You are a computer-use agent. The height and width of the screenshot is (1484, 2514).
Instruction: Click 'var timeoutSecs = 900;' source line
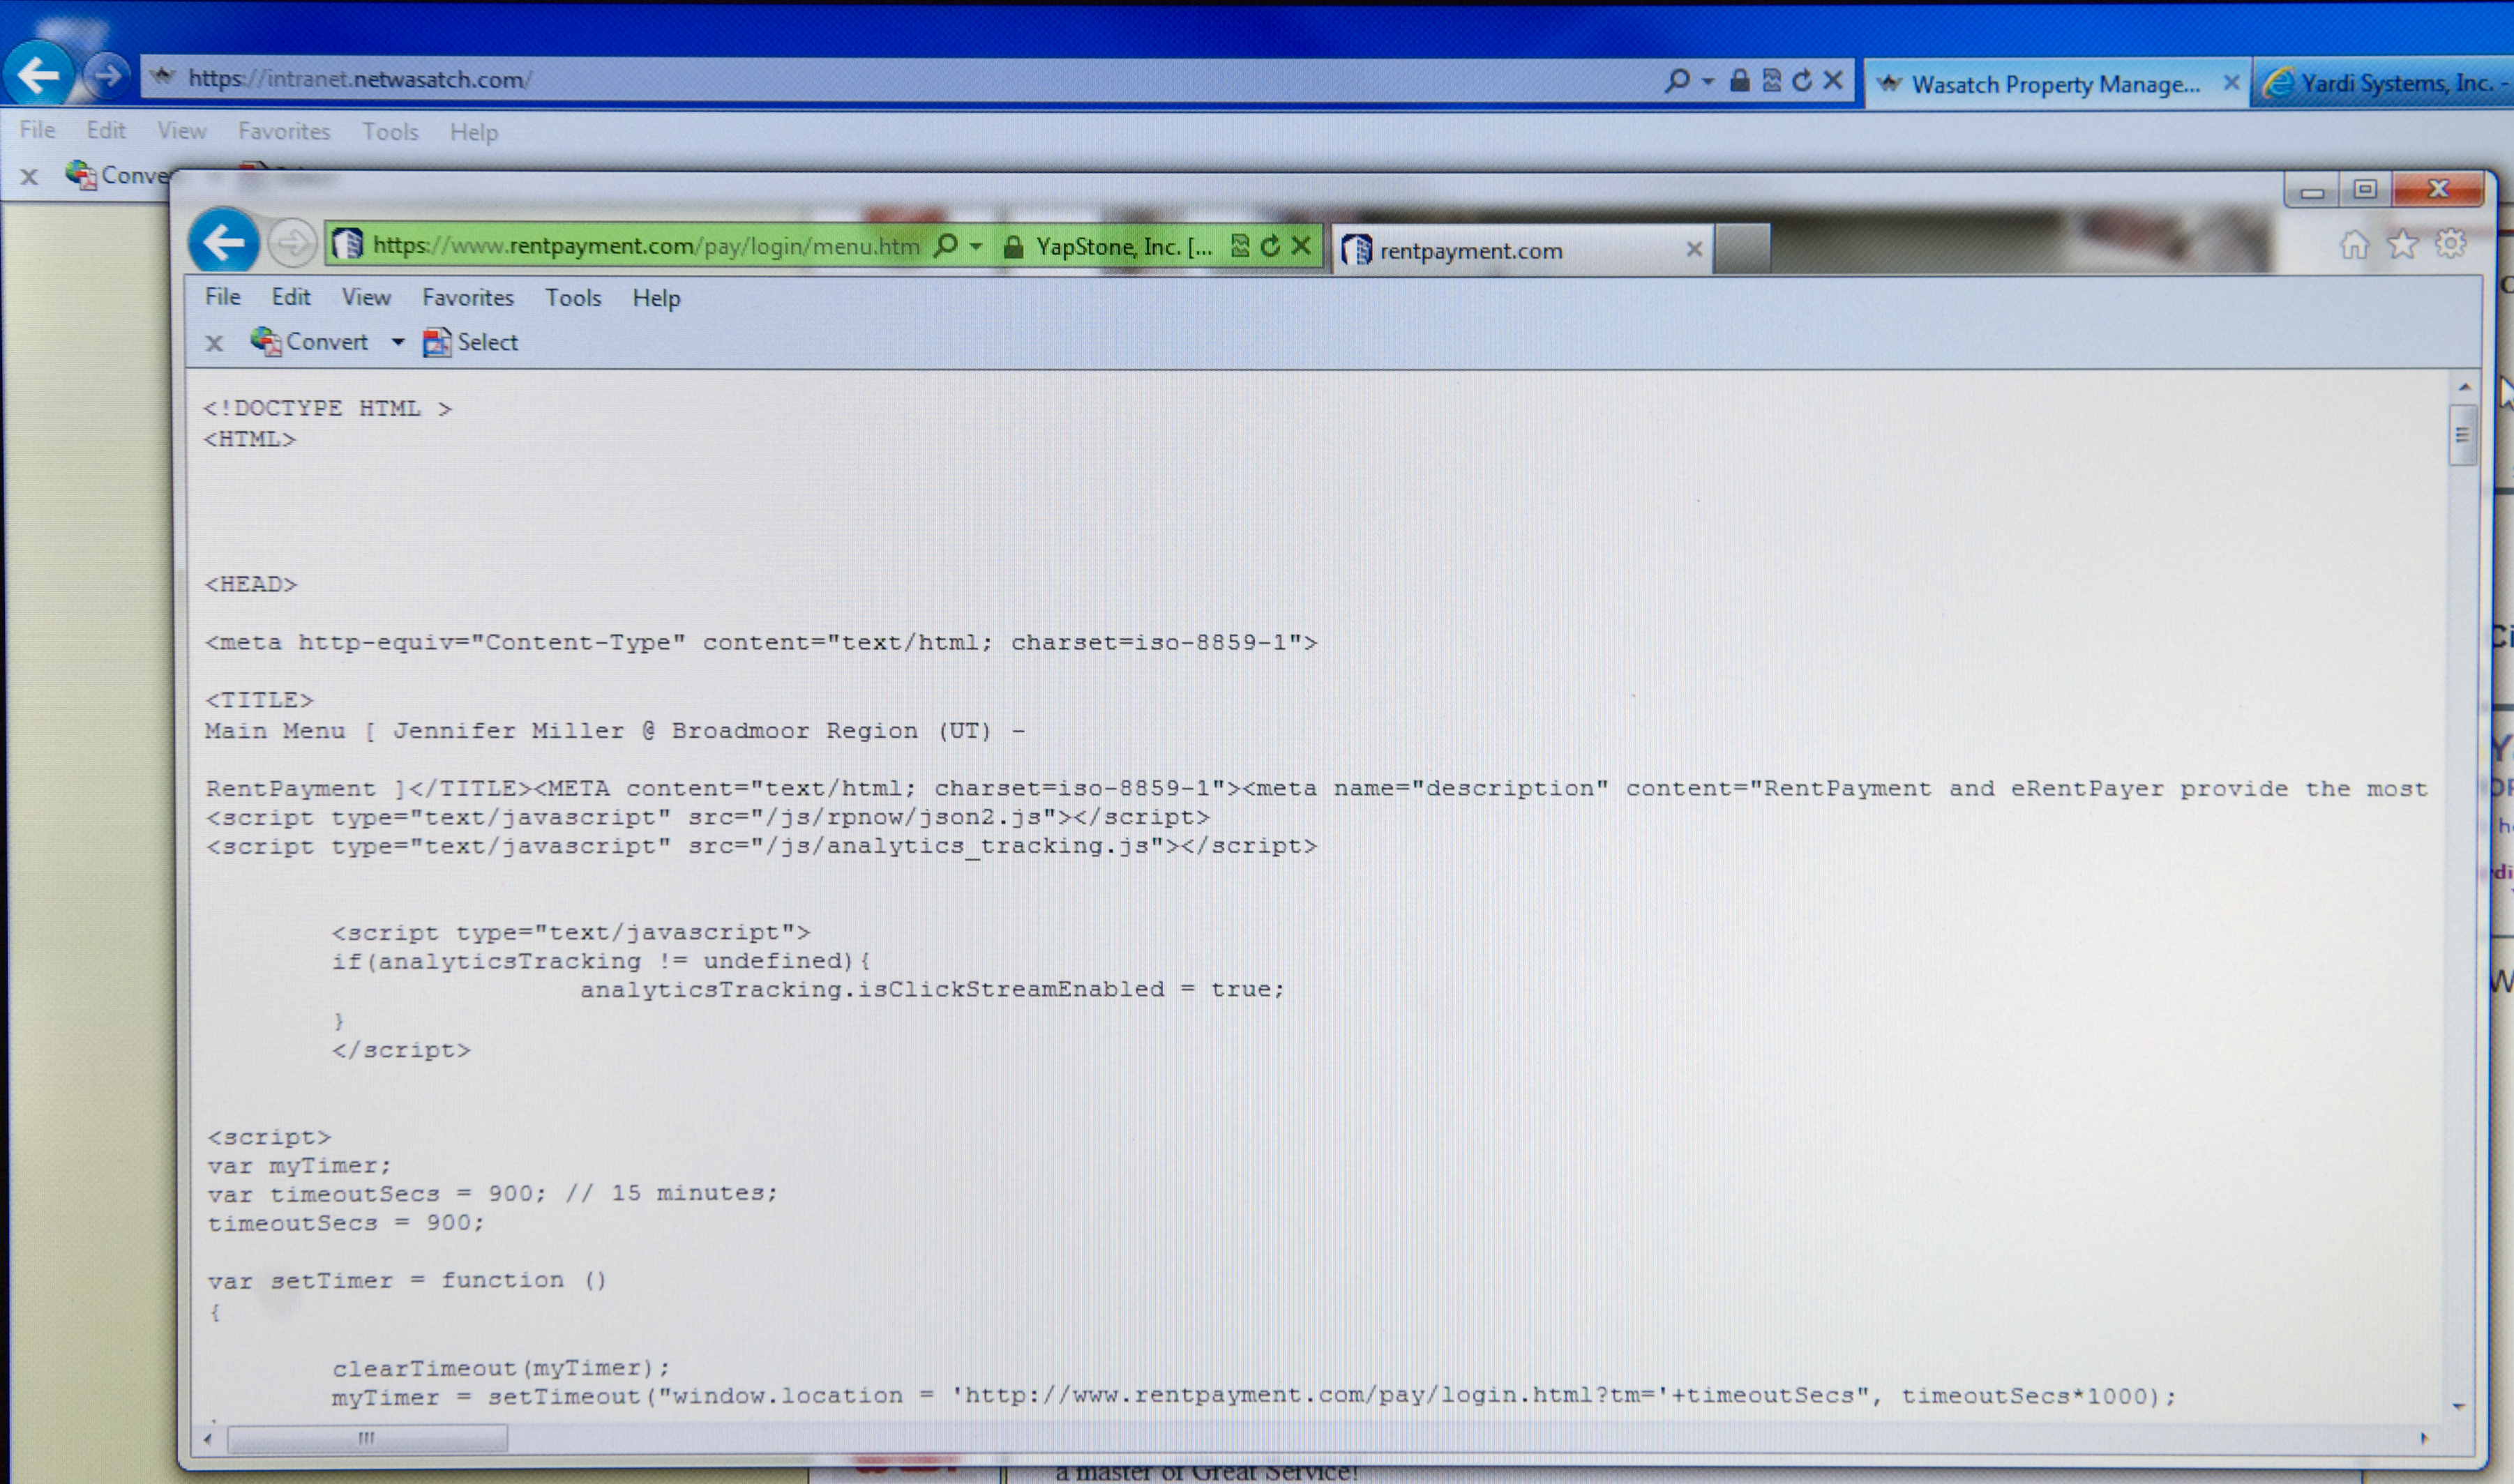[x=493, y=1193]
